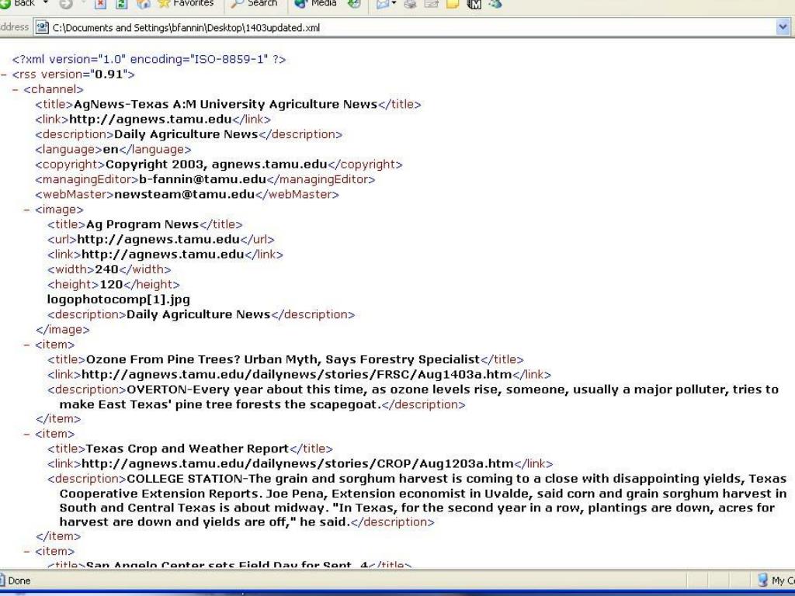Stop loading with the red X icon
Screen dimensions: 795x596
pos(100,4)
